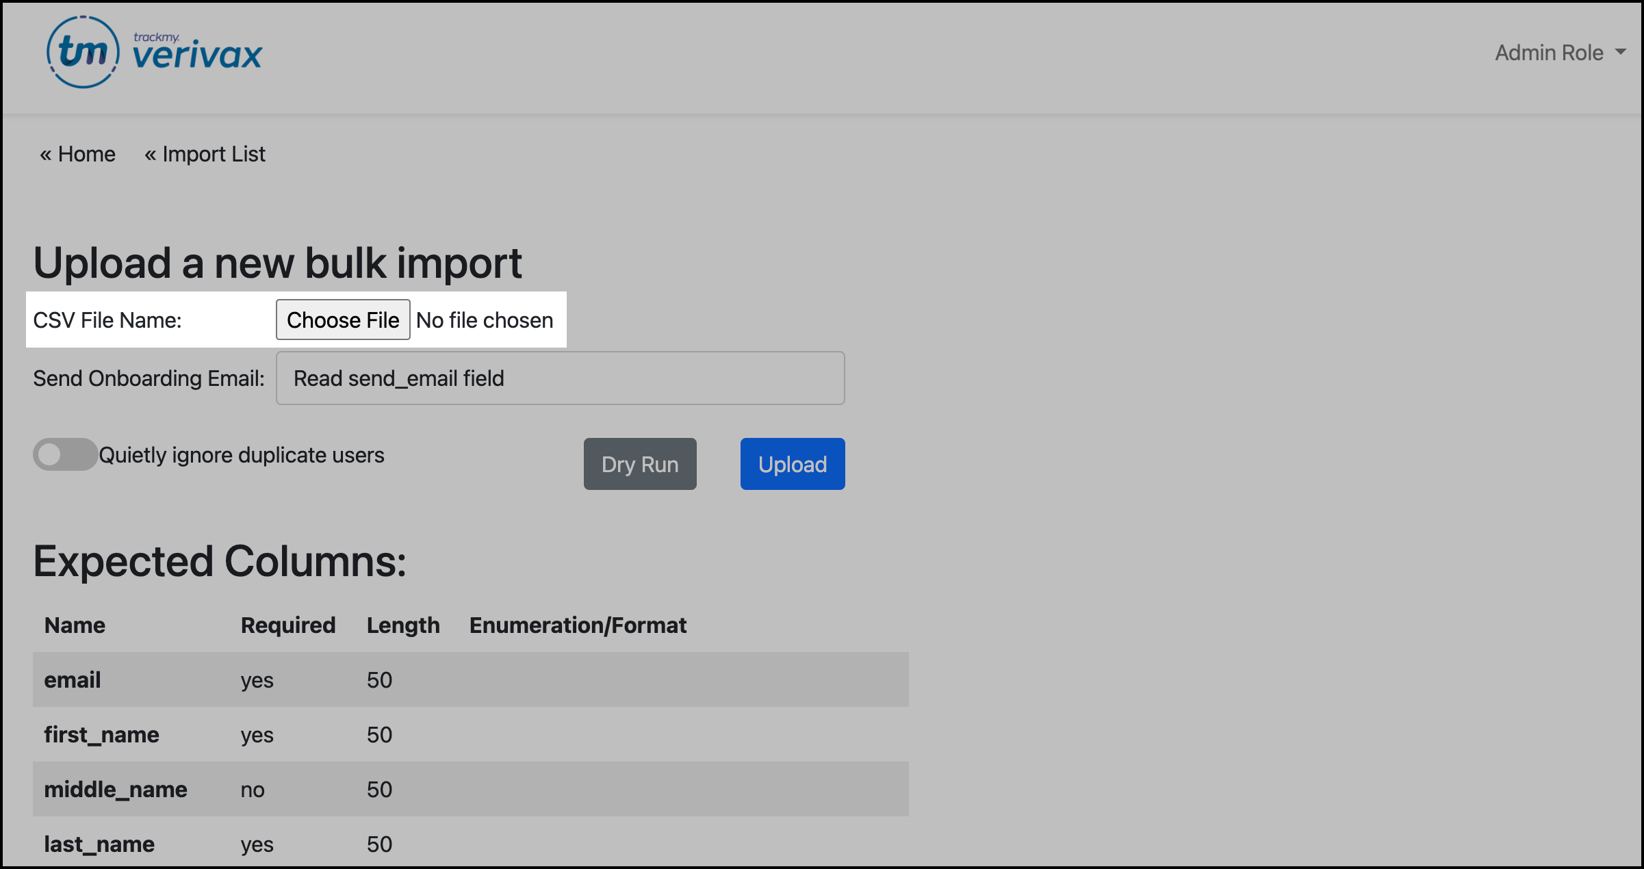Open the Send Onboarding Email selector
Image resolution: width=1644 pixels, height=869 pixels.
pyautogui.click(x=560, y=378)
